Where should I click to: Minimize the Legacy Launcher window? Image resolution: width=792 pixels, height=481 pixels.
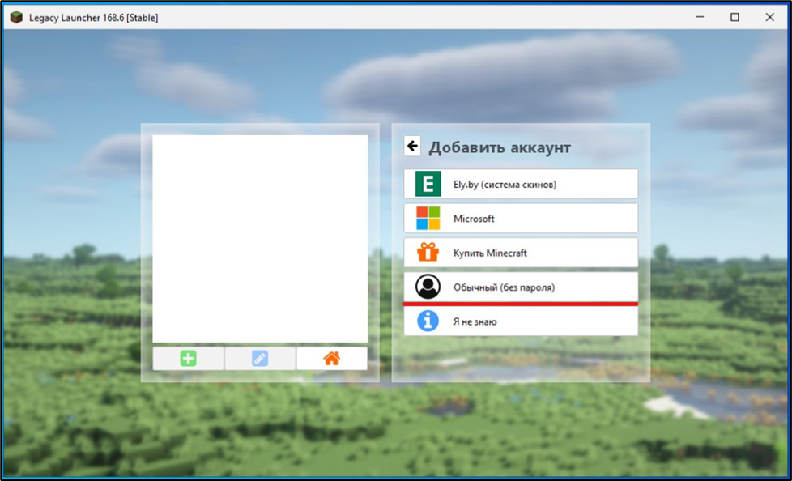pos(696,17)
